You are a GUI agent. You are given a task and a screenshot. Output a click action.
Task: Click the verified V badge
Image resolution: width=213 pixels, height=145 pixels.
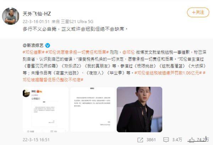coord(48,45)
